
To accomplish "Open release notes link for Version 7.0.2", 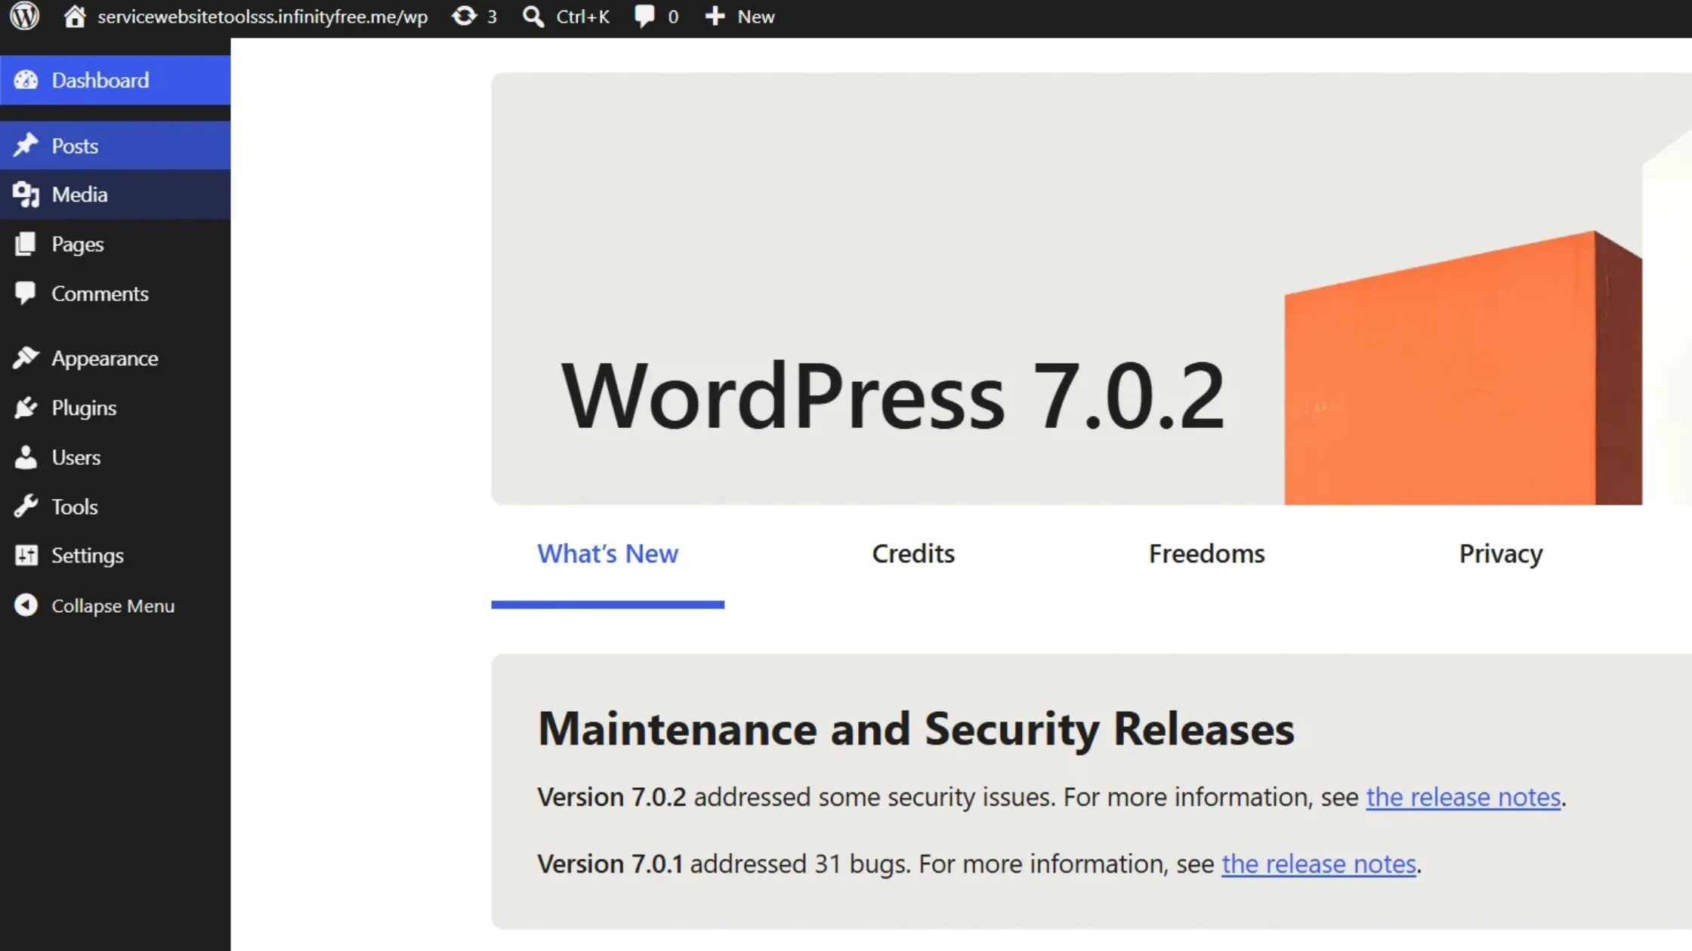I will [x=1463, y=797].
